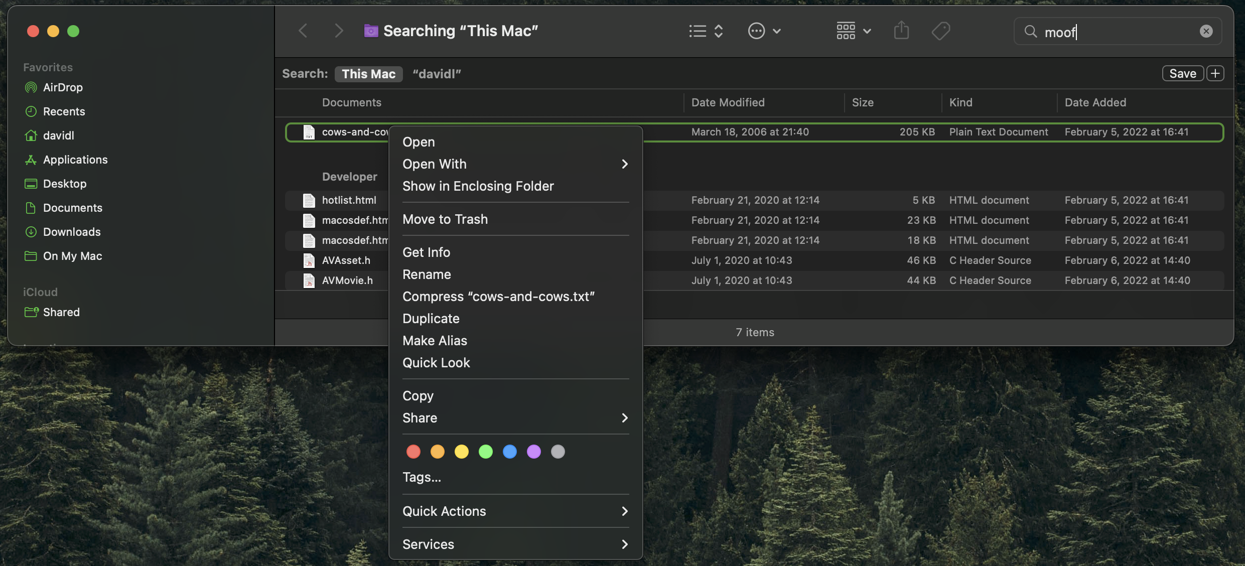Choose Move to Trash
This screenshot has height=566, width=1245.
pyautogui.click(x=515, y=219)
